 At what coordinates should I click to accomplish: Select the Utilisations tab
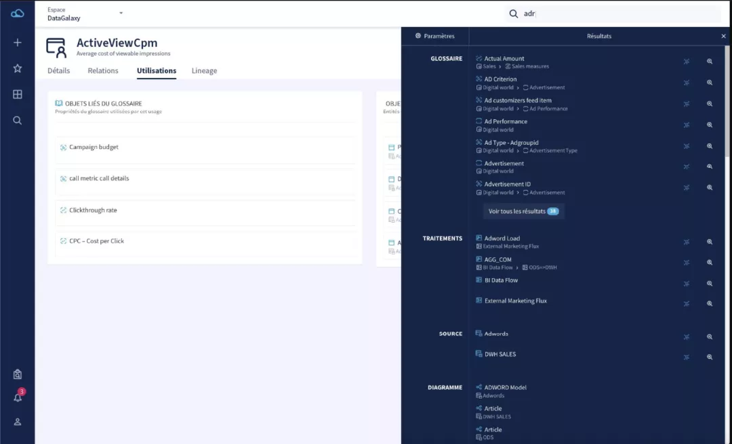point(157,71)
